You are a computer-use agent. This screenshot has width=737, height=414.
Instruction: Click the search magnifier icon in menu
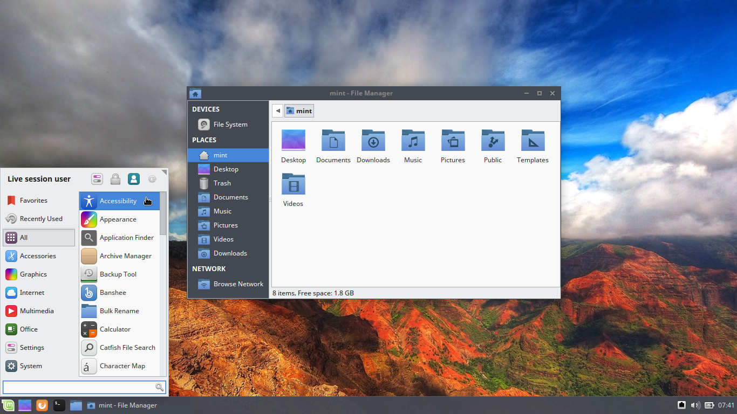click(x=160, y=387)
